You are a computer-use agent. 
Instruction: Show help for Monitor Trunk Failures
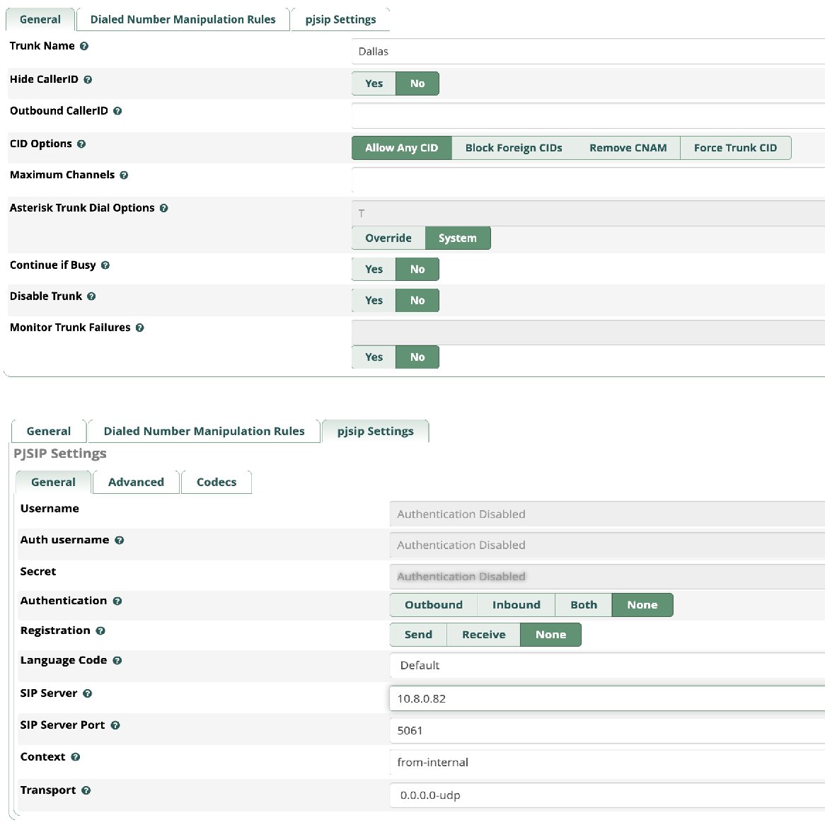point(139,328)
